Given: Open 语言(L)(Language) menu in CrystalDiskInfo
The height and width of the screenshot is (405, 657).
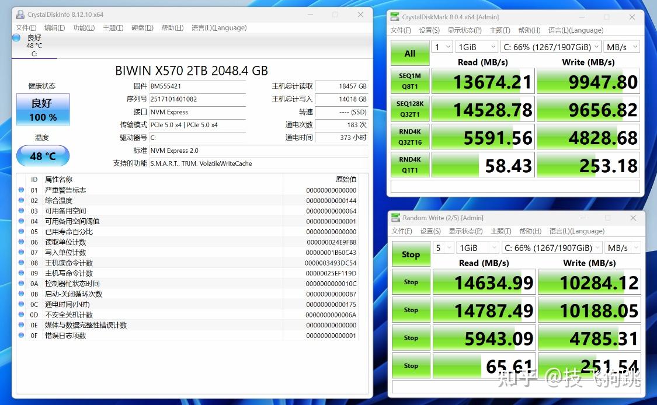Looking at the screenshot, I should pyautogui.click(x=219, y=27).
